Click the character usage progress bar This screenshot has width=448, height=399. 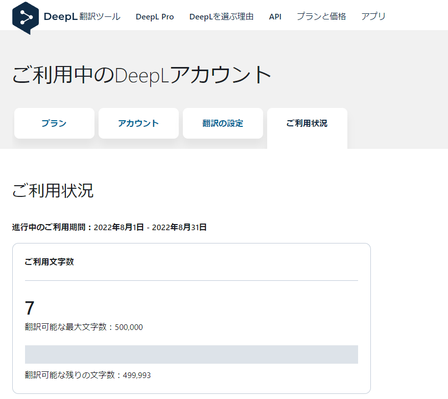pyautogui.click(x=192, y=354)
